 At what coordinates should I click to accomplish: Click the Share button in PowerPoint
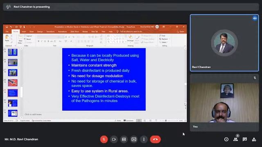click(x=181, y=31)
